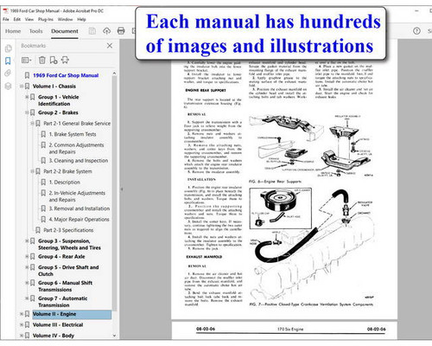Click the Save file icon
Viewport: 432px width, 346px height.
click(92, 31)
